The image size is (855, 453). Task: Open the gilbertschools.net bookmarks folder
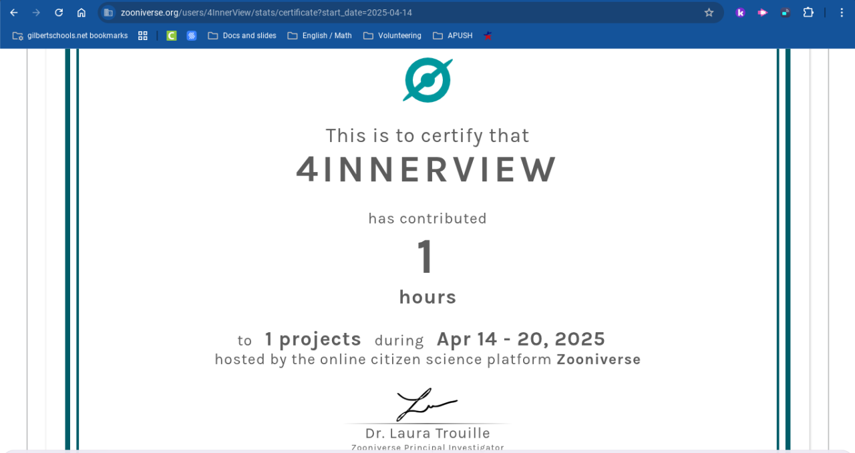coord(70,35)
